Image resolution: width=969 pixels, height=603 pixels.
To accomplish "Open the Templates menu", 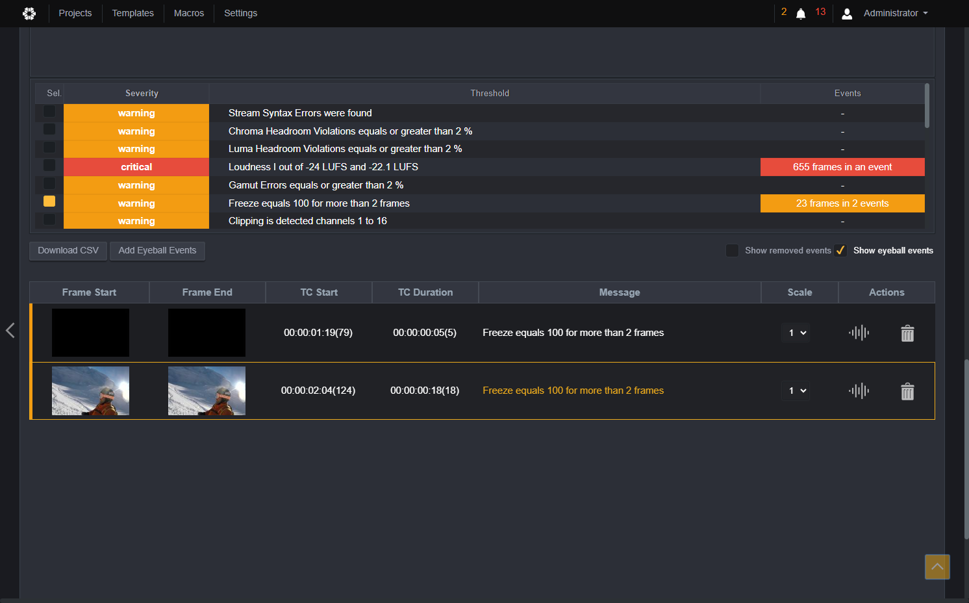I will pyautogui.click(x=133, y=13).
